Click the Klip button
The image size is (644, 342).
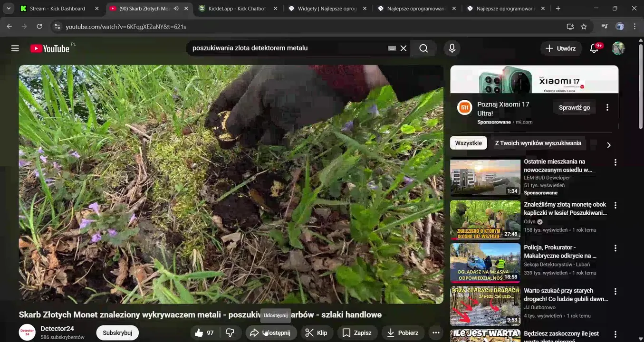point(316,333)
